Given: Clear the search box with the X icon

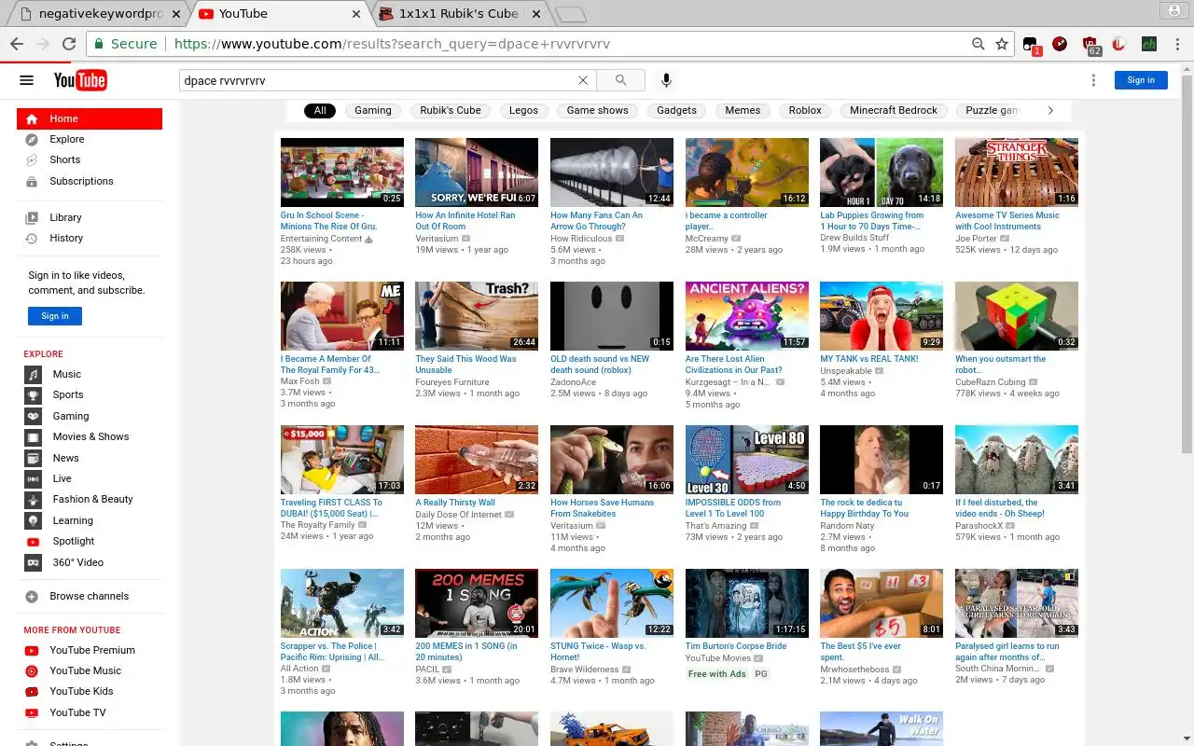Looking at the screenshot, I should (583, 80).
